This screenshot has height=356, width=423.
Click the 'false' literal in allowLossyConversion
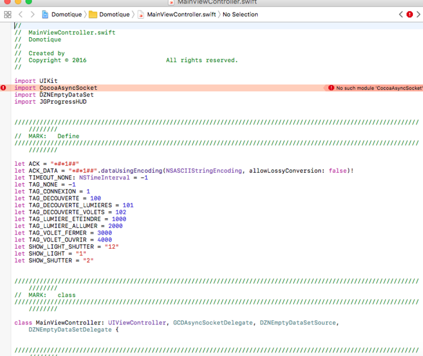337,170
